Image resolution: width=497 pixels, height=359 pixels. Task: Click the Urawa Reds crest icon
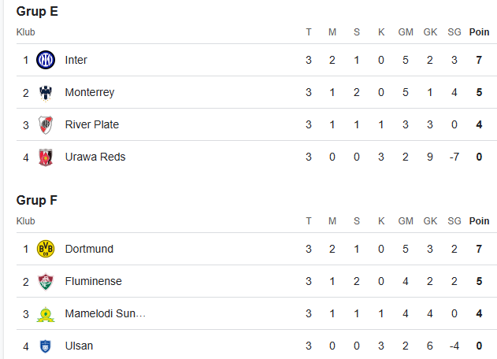(46, 157)
